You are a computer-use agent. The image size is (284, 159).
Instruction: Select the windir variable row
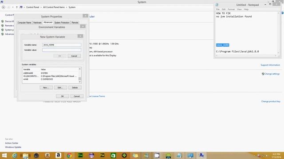[50, 79]
